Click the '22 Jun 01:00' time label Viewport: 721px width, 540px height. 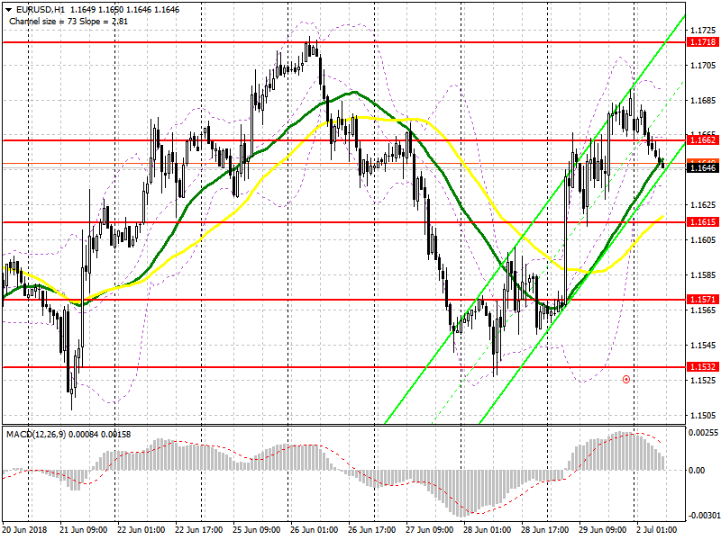[141, 529]
